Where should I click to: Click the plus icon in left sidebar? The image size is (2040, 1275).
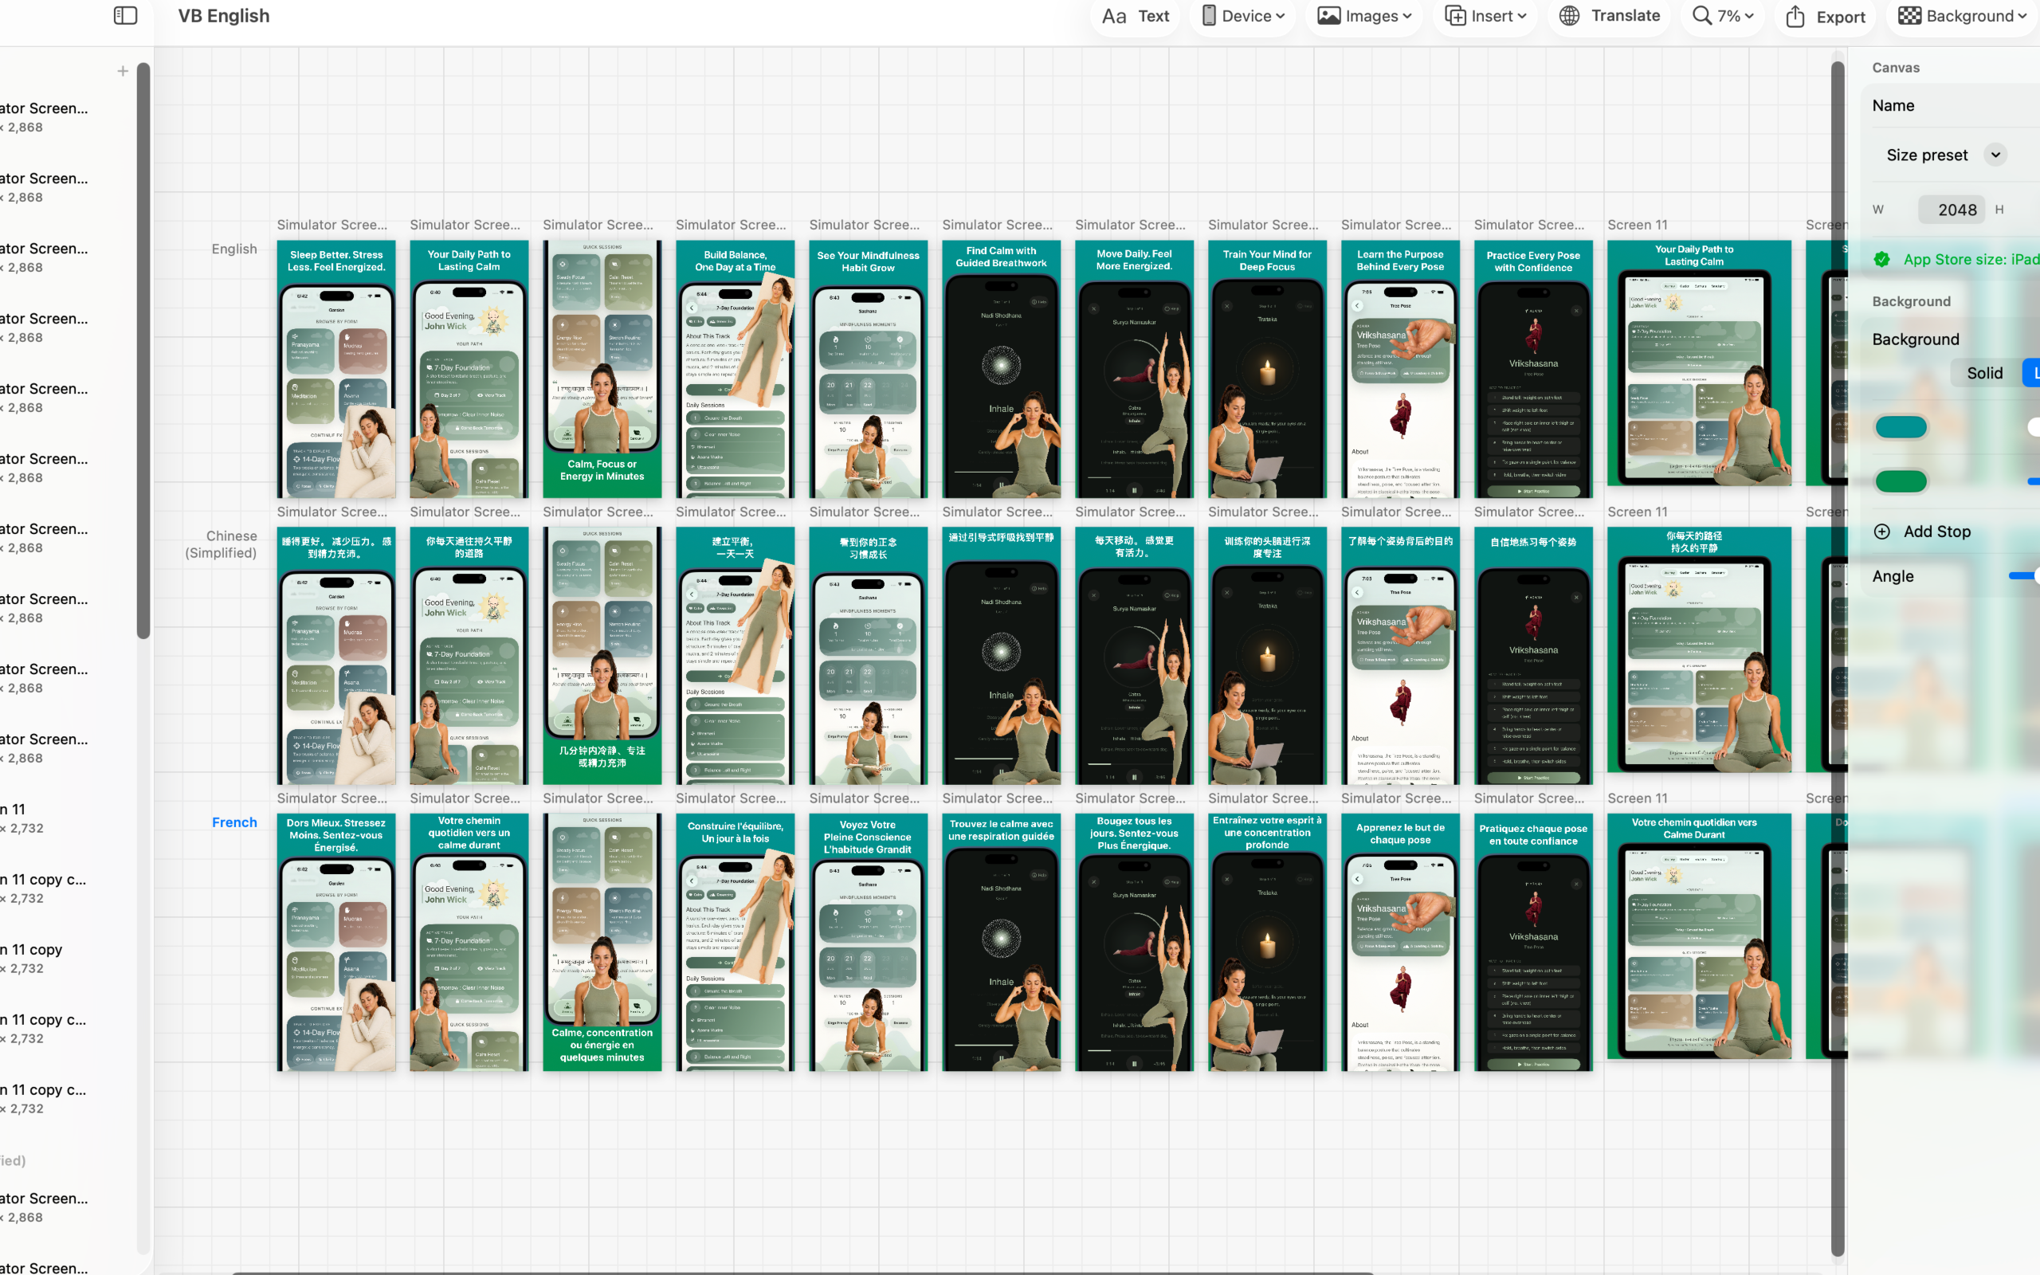coord(122,71)
